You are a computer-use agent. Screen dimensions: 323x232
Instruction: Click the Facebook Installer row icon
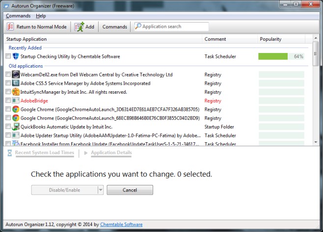pyautogui.click(x=16, y=143)
